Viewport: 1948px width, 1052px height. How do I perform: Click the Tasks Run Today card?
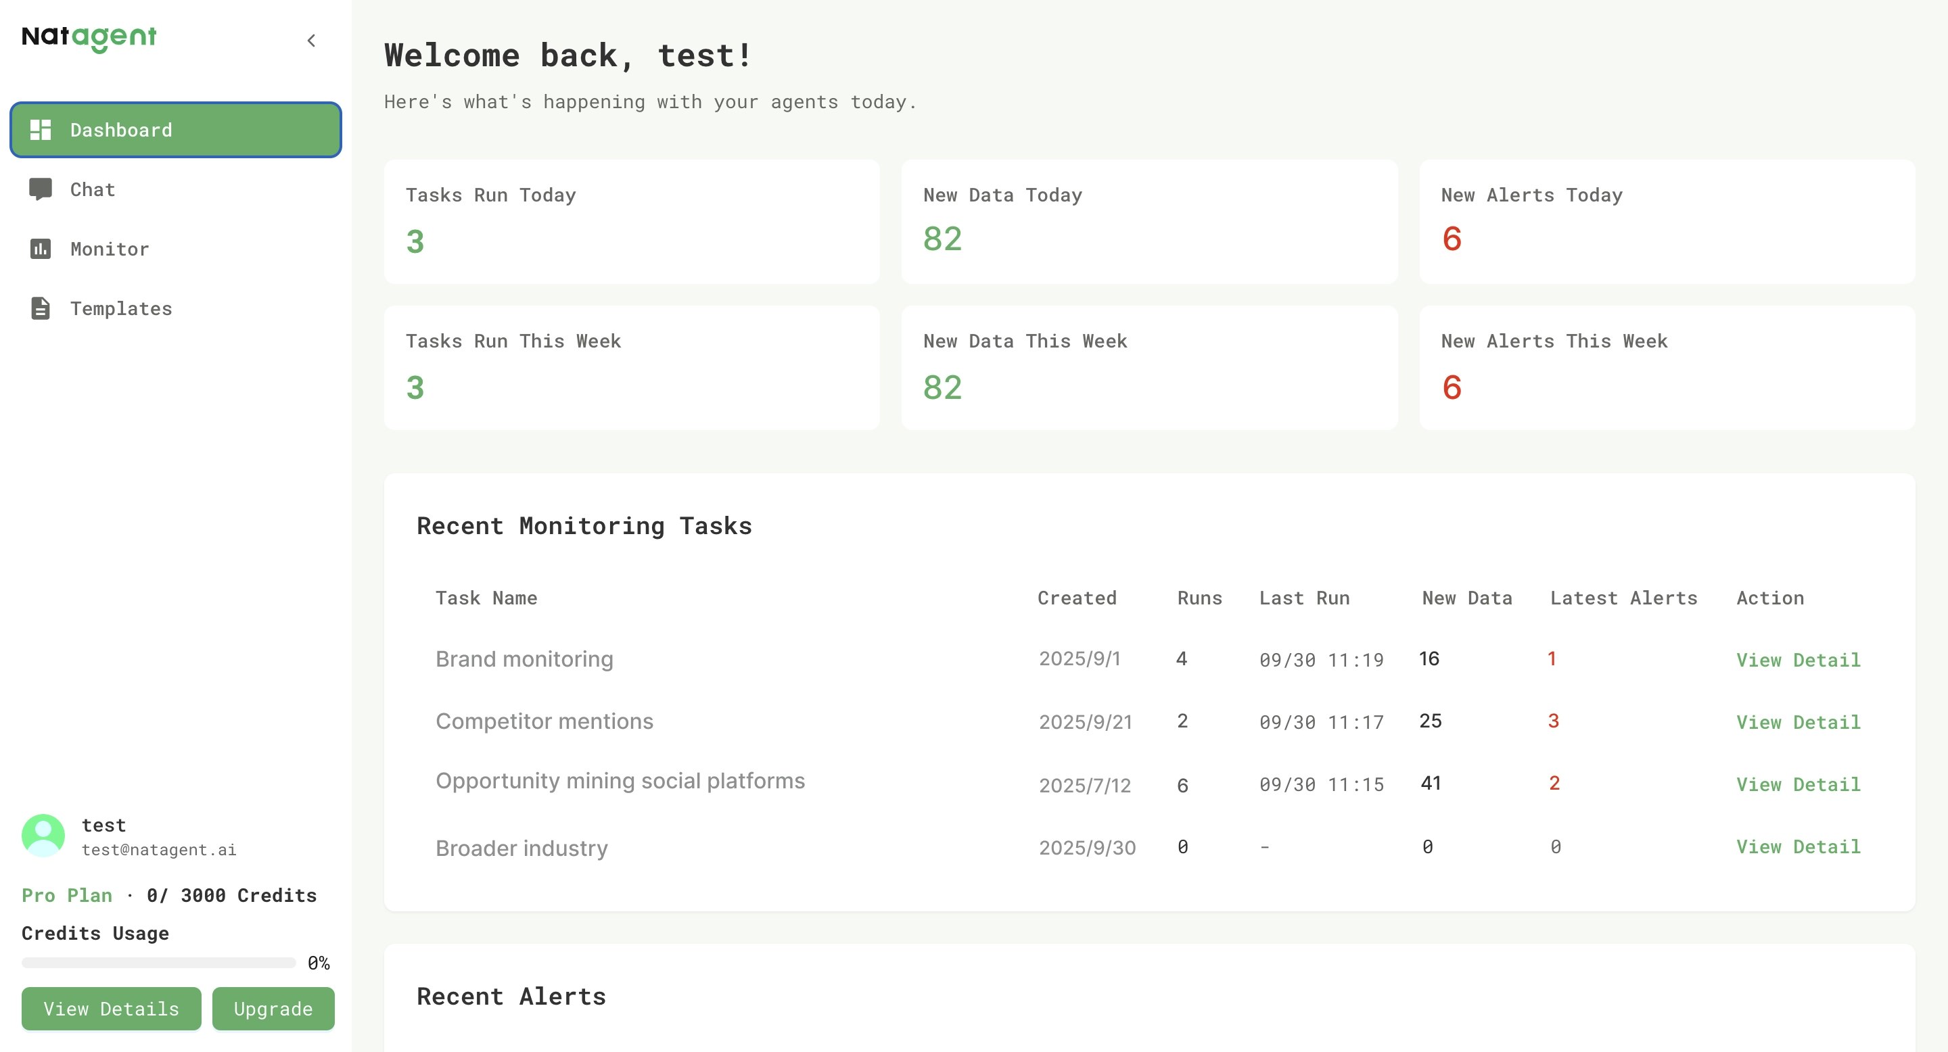(632, 222)
